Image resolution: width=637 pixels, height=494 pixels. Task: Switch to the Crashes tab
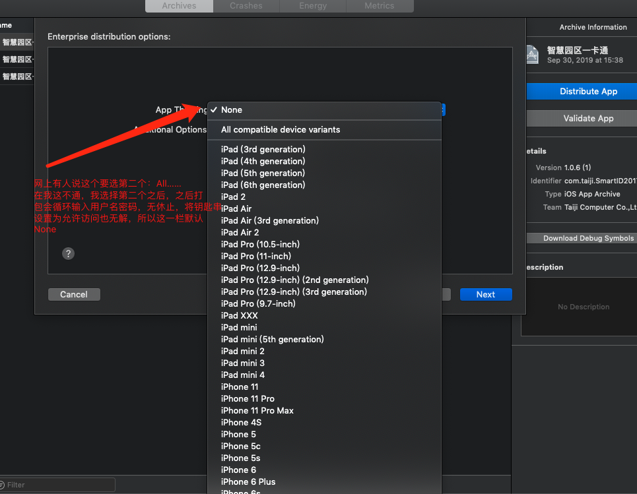point(246,6)
